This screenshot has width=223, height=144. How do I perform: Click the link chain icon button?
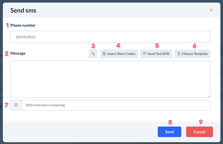(x=93, y=54)
